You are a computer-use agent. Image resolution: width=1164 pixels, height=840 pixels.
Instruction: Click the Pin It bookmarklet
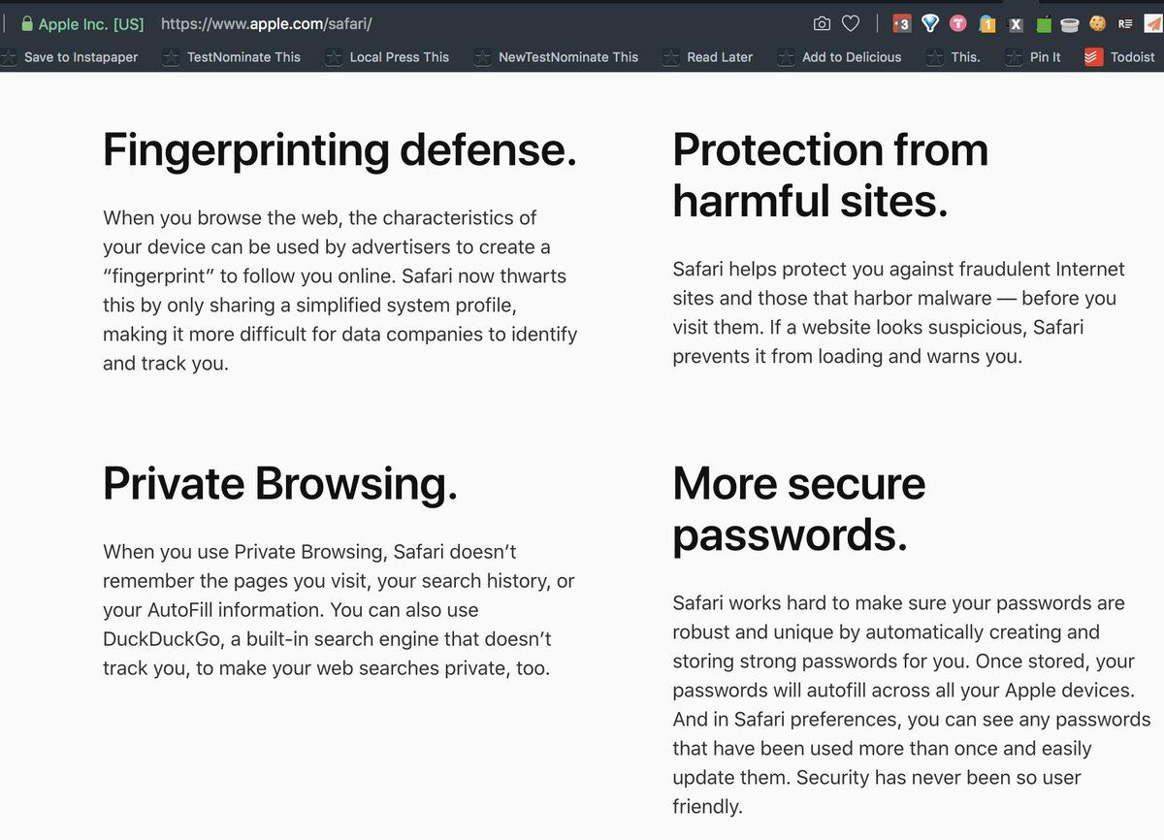coord(1033,57)
